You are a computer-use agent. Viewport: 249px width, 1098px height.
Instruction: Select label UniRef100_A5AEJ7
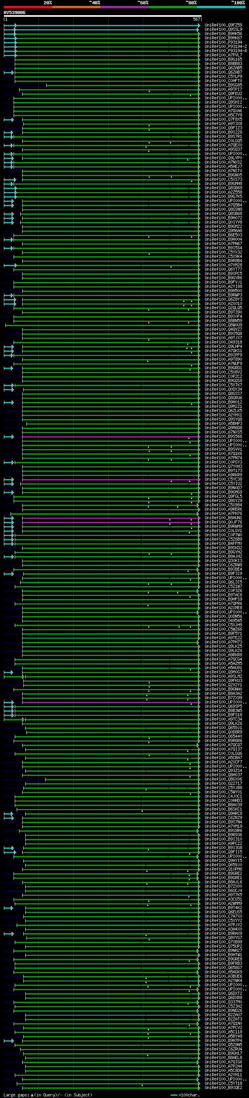tap(223, 167)
